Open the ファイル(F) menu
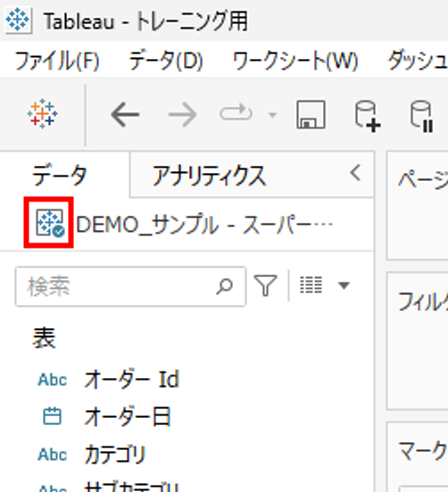 [57, 61]
